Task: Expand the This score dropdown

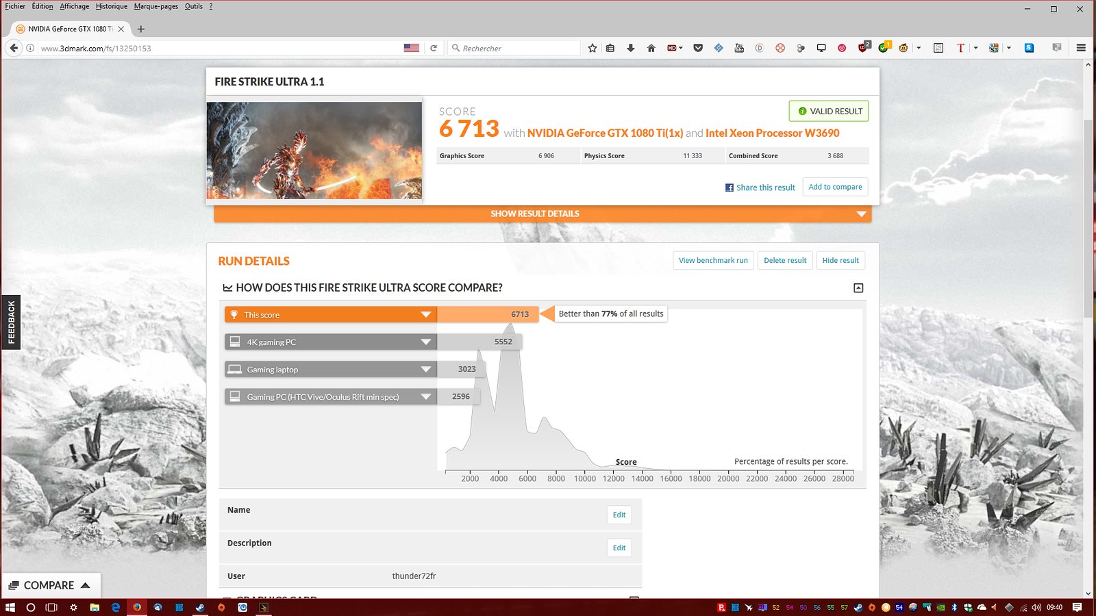Action: click(426, 315)
